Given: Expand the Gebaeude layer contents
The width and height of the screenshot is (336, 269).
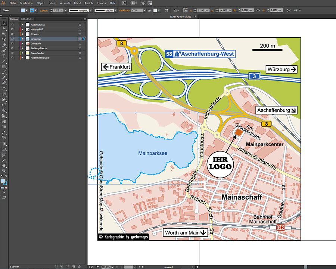Looking at the screenshot, I should pos(22,44).
